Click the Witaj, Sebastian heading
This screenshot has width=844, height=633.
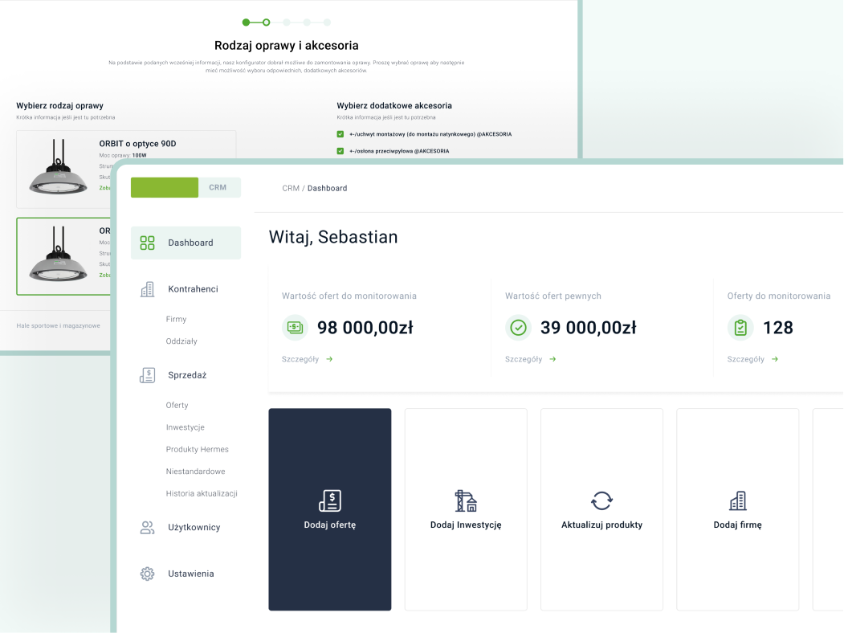click(x=333, y=237)
